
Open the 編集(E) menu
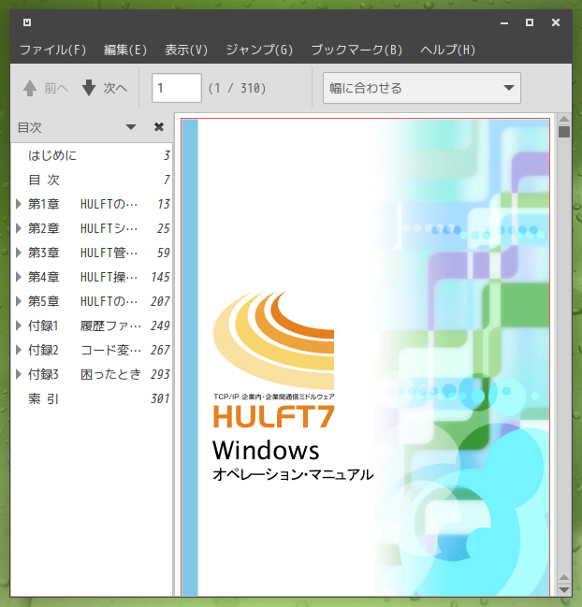125,50
